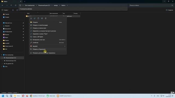Click the pin icon next to Рабочий стол

pyautogui.click(x=23, y=23)
